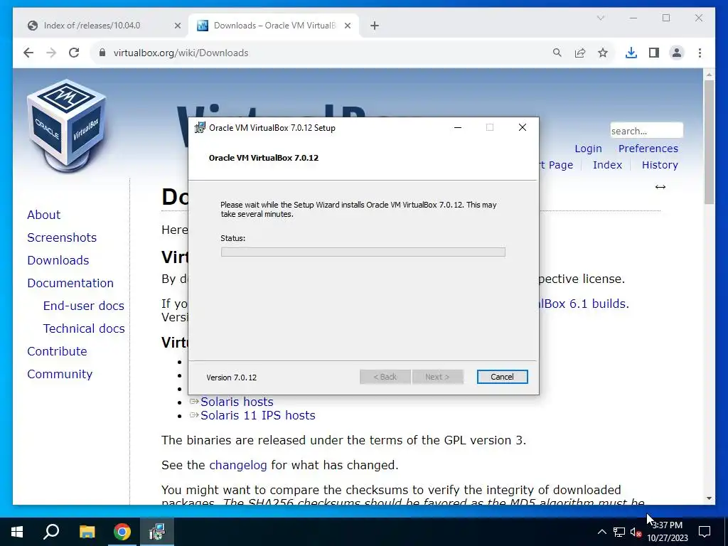Image resolution: width=728 pixels, height=546 pixels.
Task: Show hidden system tray icons
Action: click(601, 532)
